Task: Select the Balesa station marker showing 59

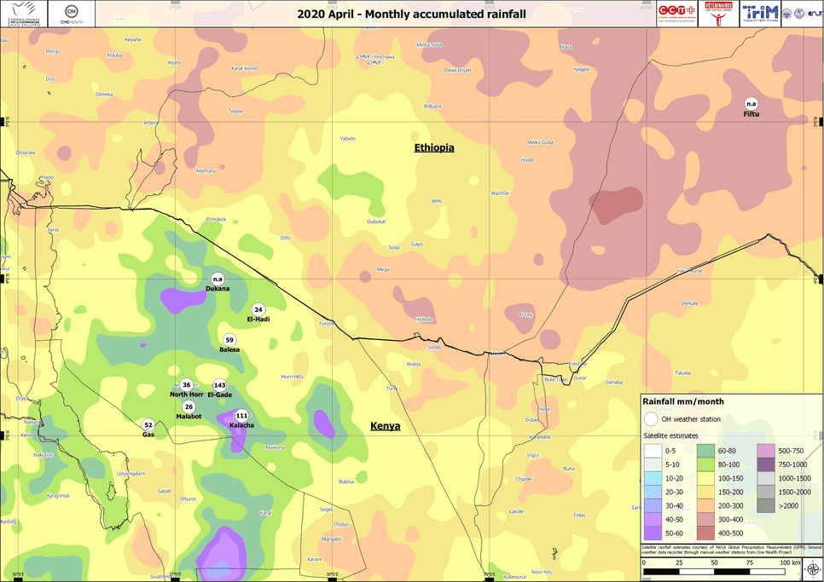Action: (228, 338)
